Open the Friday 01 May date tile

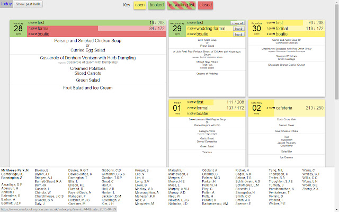177,108
